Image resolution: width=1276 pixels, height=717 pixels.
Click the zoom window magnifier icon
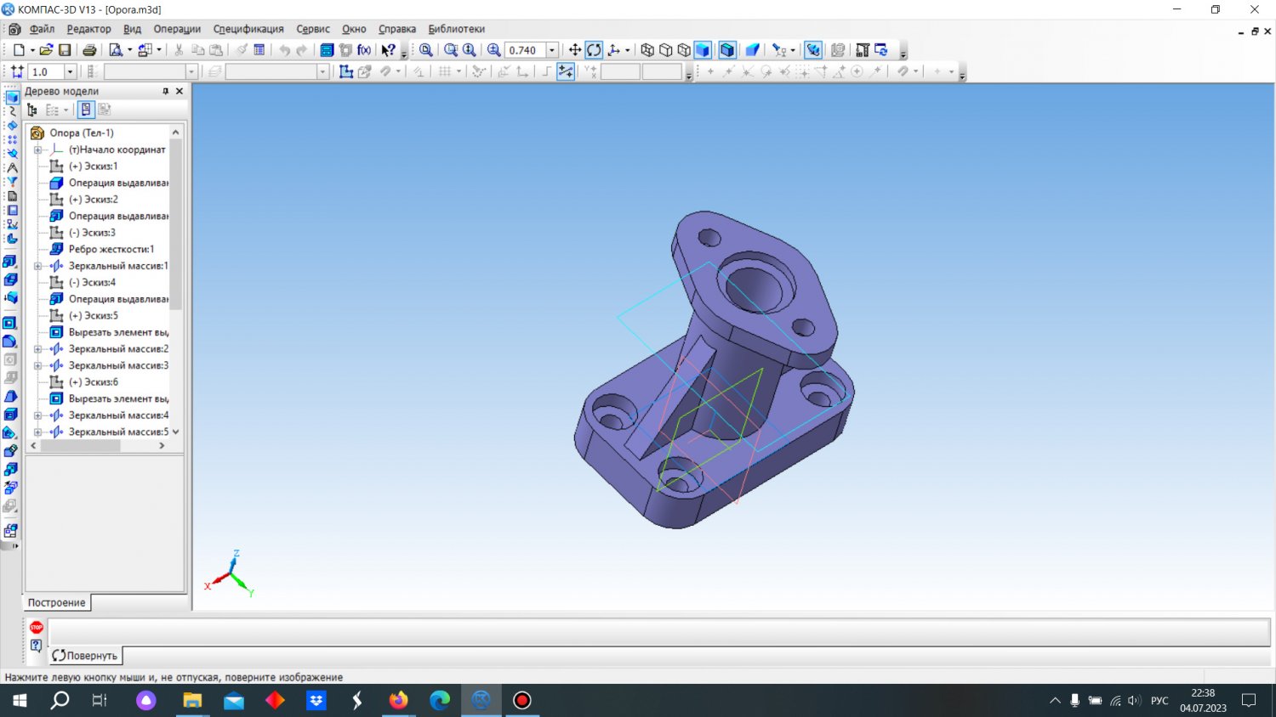coord(451,50)
